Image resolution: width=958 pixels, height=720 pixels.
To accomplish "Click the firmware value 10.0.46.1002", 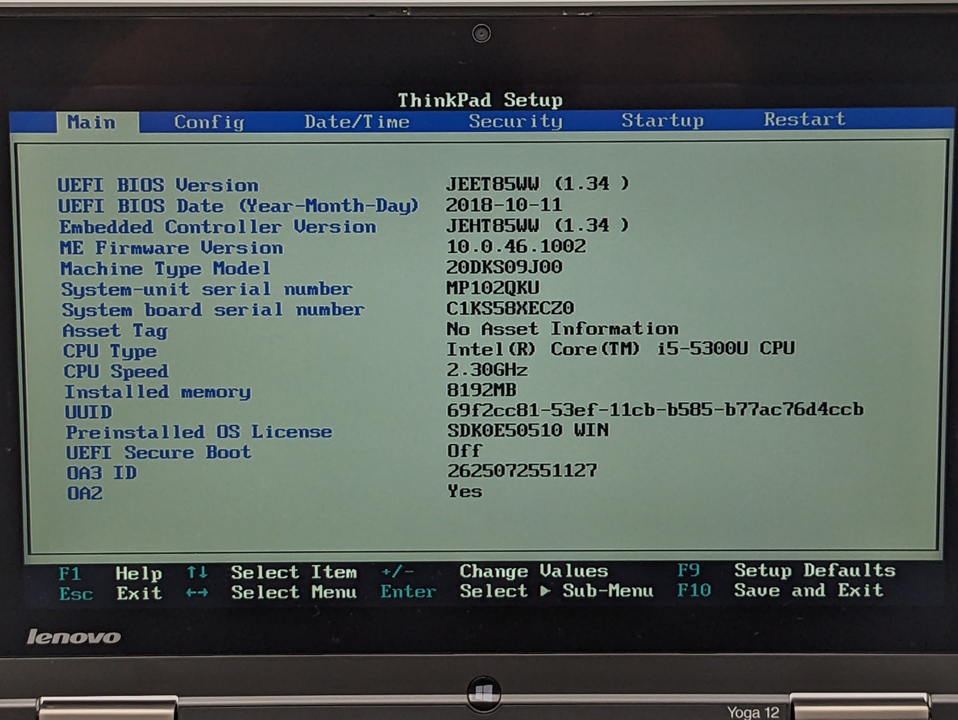I will tap(516, 246).
